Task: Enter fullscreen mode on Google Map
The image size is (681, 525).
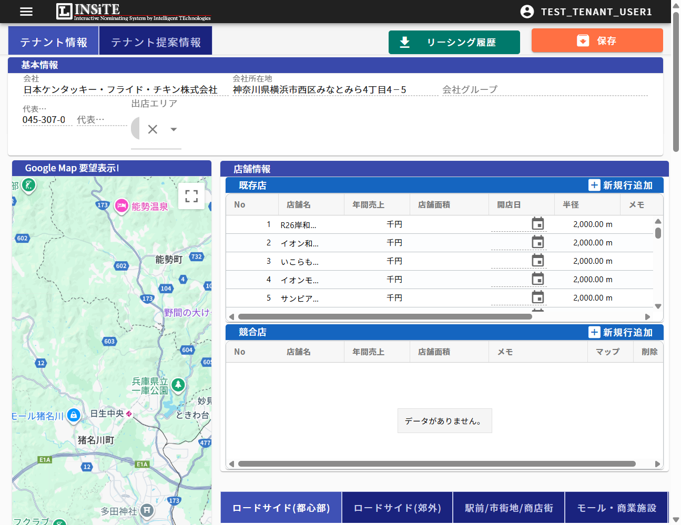Action: [191, 195]
